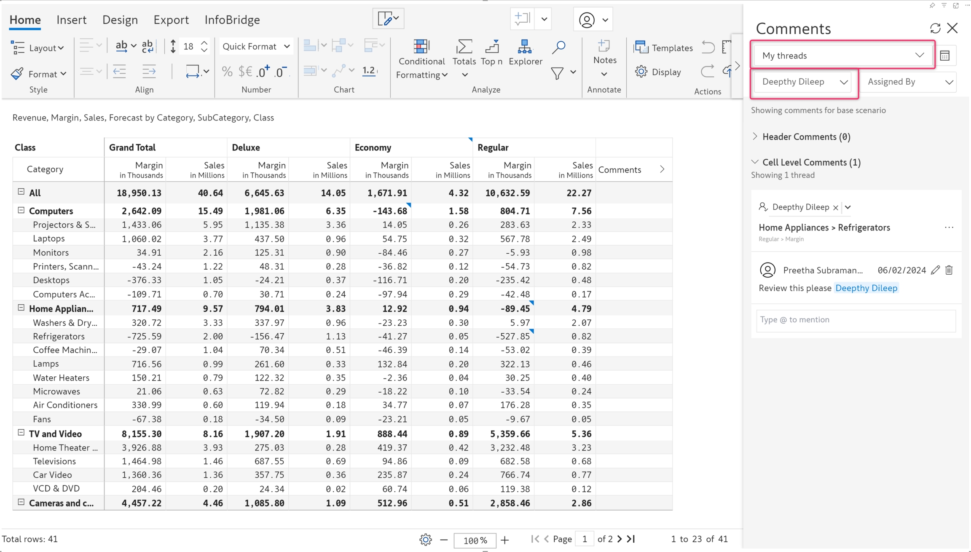Click the search magnifier icon
971x552 pixels.
(x=558, y=47)
